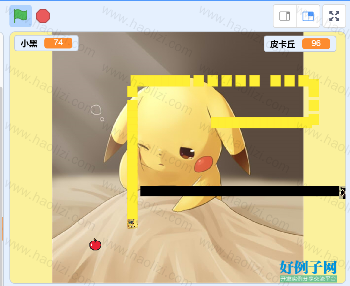Switch to large stage layout
Screen dimensions: 350x286
coord(308,16)
